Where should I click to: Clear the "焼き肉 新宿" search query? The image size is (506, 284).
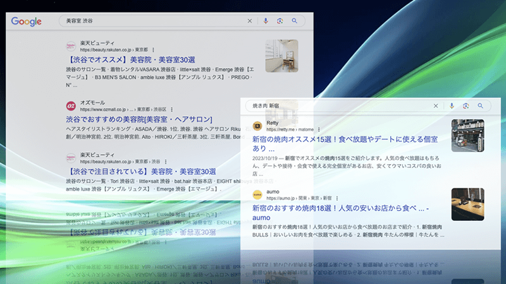(435, 106)
